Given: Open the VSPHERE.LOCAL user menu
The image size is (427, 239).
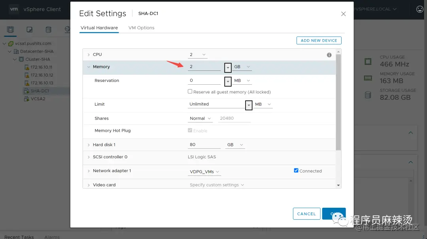Looking at the screenshot, I should (376, 9).
